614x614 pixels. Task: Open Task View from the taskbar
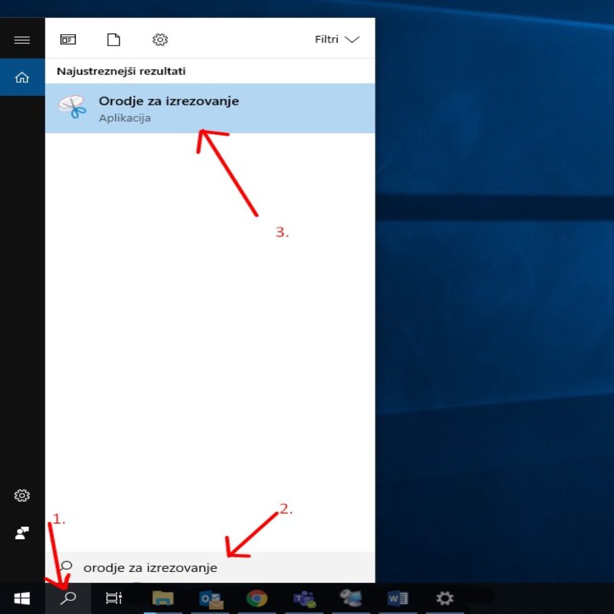click(x=114, y=598)
